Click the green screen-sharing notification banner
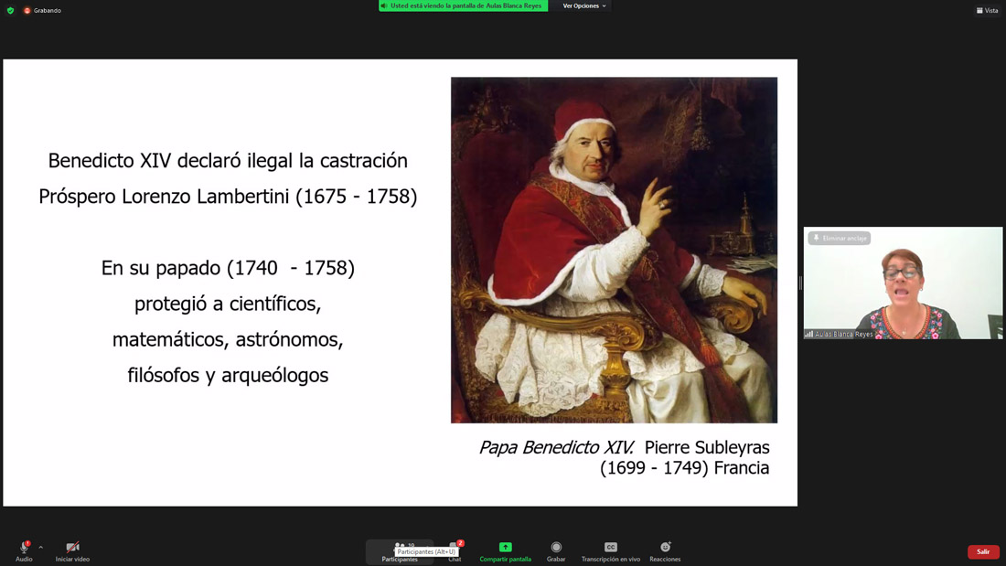Viewport: 1006px width, 566px height. (464, 5)
